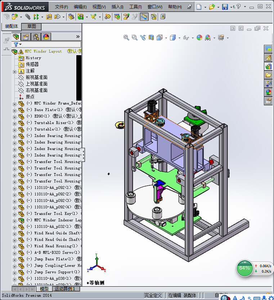Click the Save disk icon
Image resolution: width=274 pixels, height=300 pixels.
tap(225, 7)
